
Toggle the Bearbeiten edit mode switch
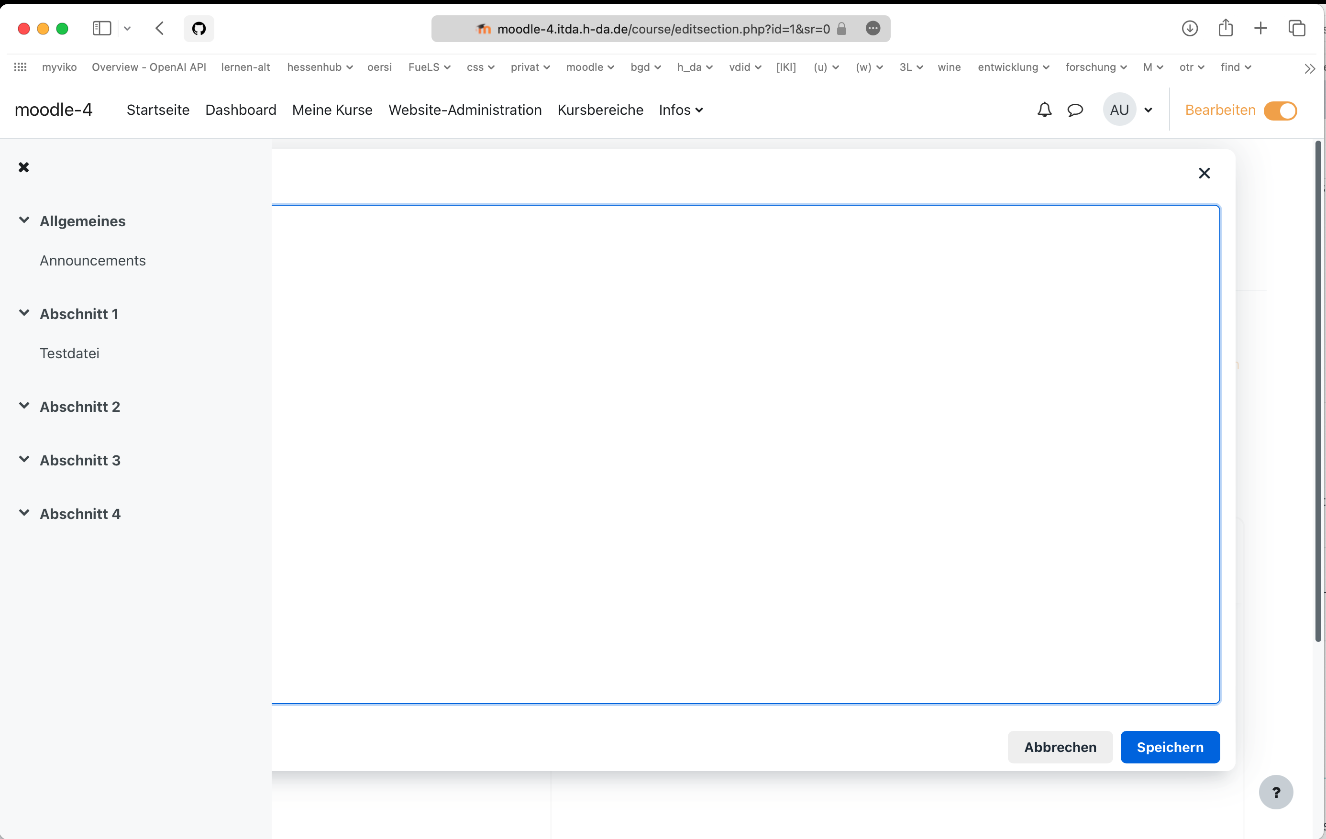pos(1280,110)
